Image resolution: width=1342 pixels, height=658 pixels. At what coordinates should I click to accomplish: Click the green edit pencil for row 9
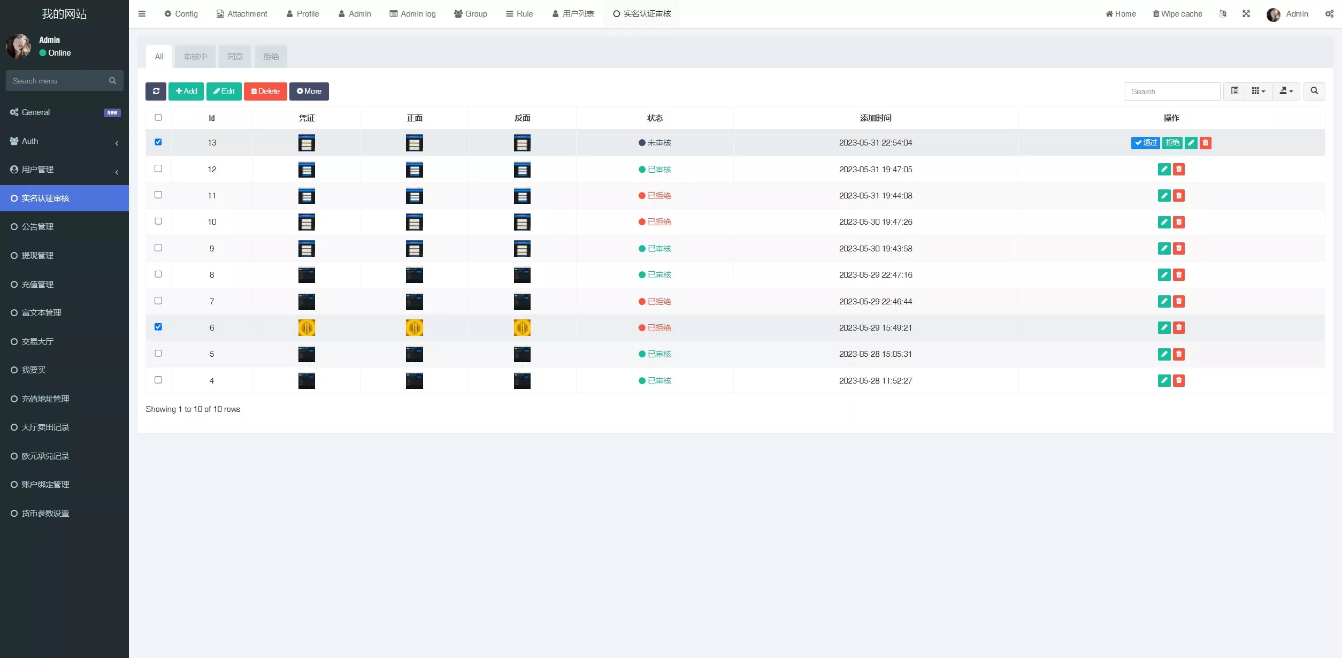(1164, 249)
